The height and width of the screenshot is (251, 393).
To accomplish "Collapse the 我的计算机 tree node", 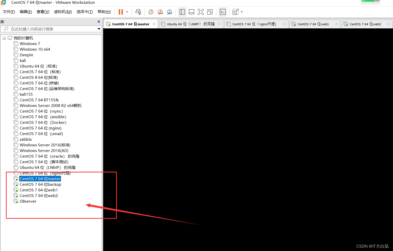I will 4,38.
